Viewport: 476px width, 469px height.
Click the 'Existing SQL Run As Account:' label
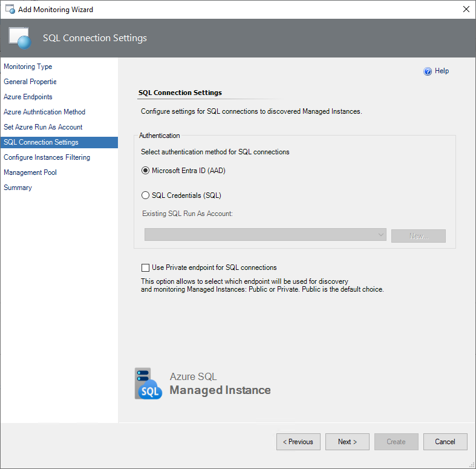(187, 214)
